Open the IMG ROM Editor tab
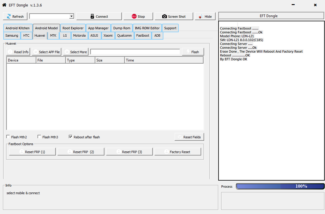Screen dimensions: 325x214 pos(147,28)
